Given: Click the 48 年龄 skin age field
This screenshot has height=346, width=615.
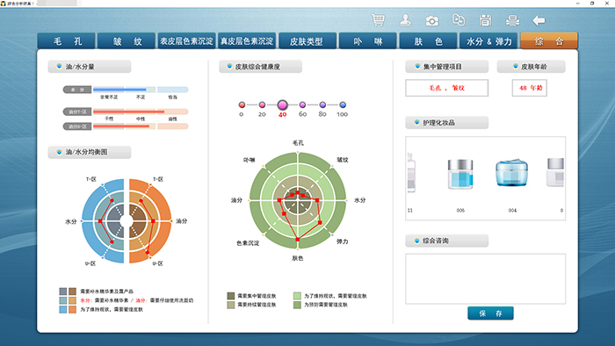Looking at the screenshot, I should pyautogui.click(x=530, y=88).
